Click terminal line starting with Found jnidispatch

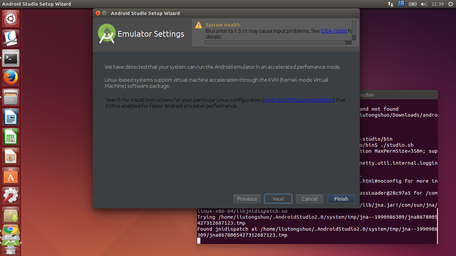pos(317,232)
